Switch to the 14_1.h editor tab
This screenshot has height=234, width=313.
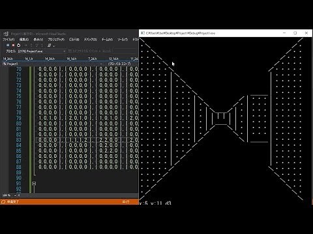(29, 58)
